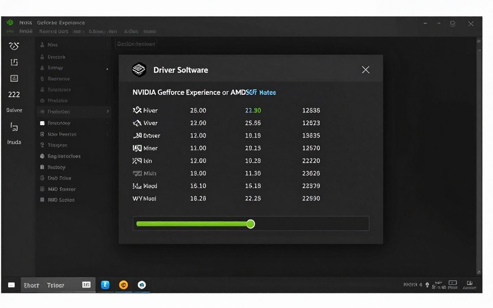Click the blue app icon on the taskbar

pos(105,285)
